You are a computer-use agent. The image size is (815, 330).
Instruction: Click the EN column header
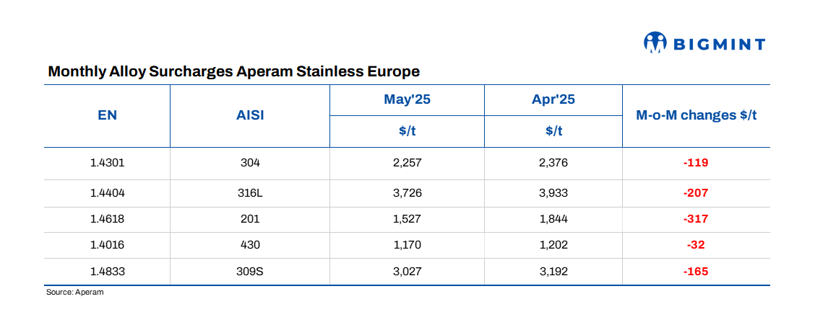click(x=107, y=115)
